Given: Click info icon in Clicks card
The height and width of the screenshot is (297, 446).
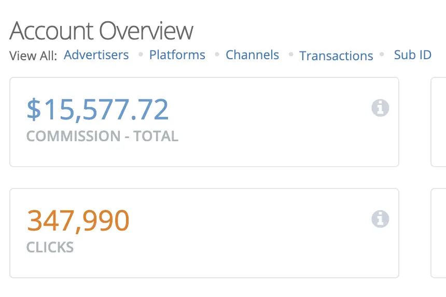Looking at the screenshot, I should click(x=380, y=219).
